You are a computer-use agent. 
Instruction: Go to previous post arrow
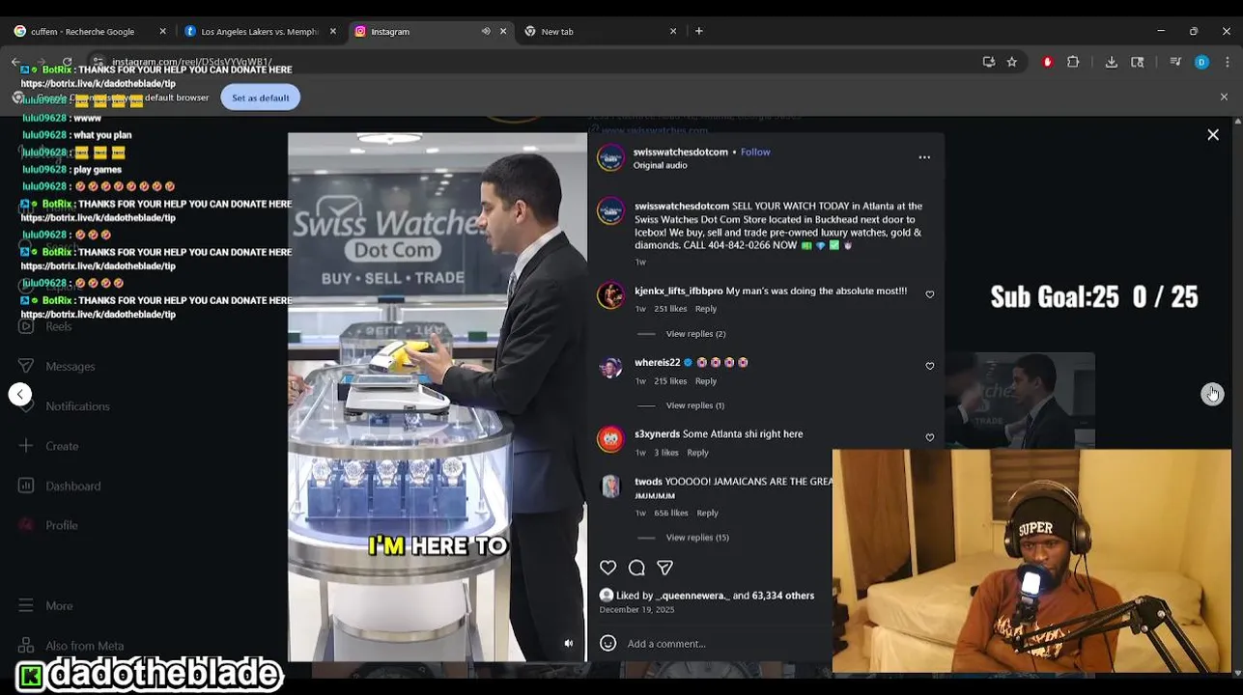click(x=20, y=394)
